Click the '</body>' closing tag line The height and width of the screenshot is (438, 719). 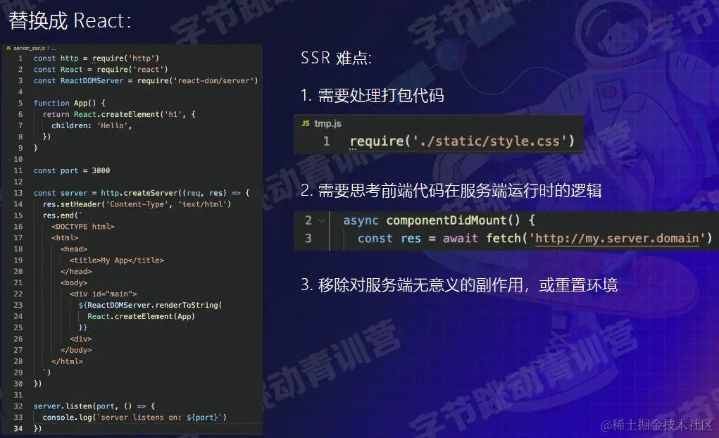click(76, 350)
